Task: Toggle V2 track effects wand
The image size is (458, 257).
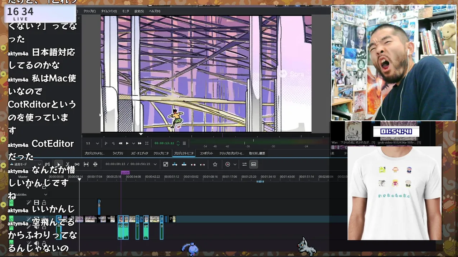Action: tap(29, 202)
